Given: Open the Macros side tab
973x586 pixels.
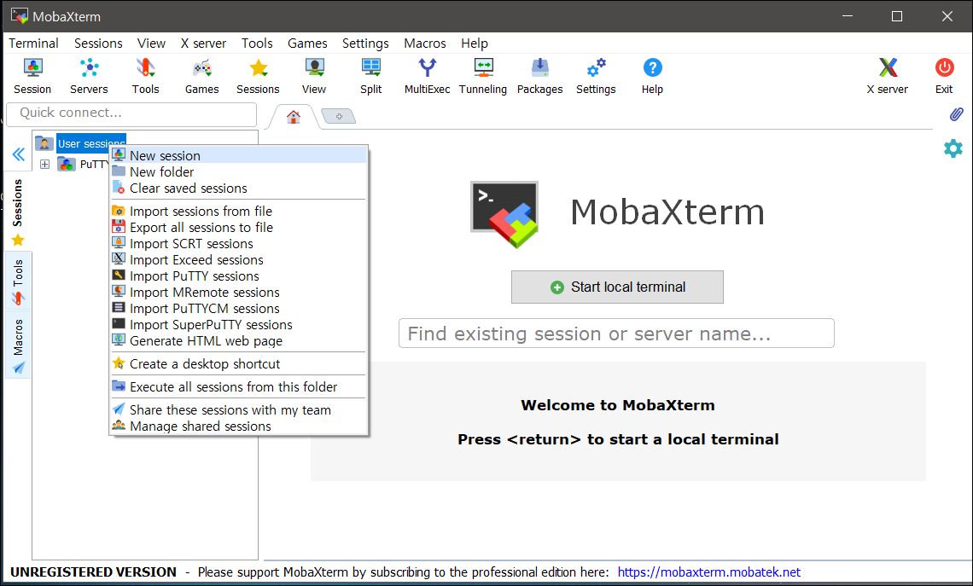Looking at the screenshot, I should coord(18,345).
